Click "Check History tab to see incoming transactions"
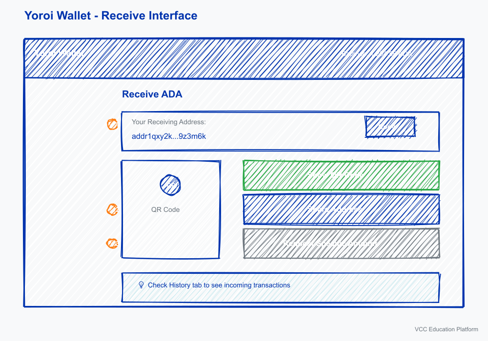 click(x=219, y=285)
